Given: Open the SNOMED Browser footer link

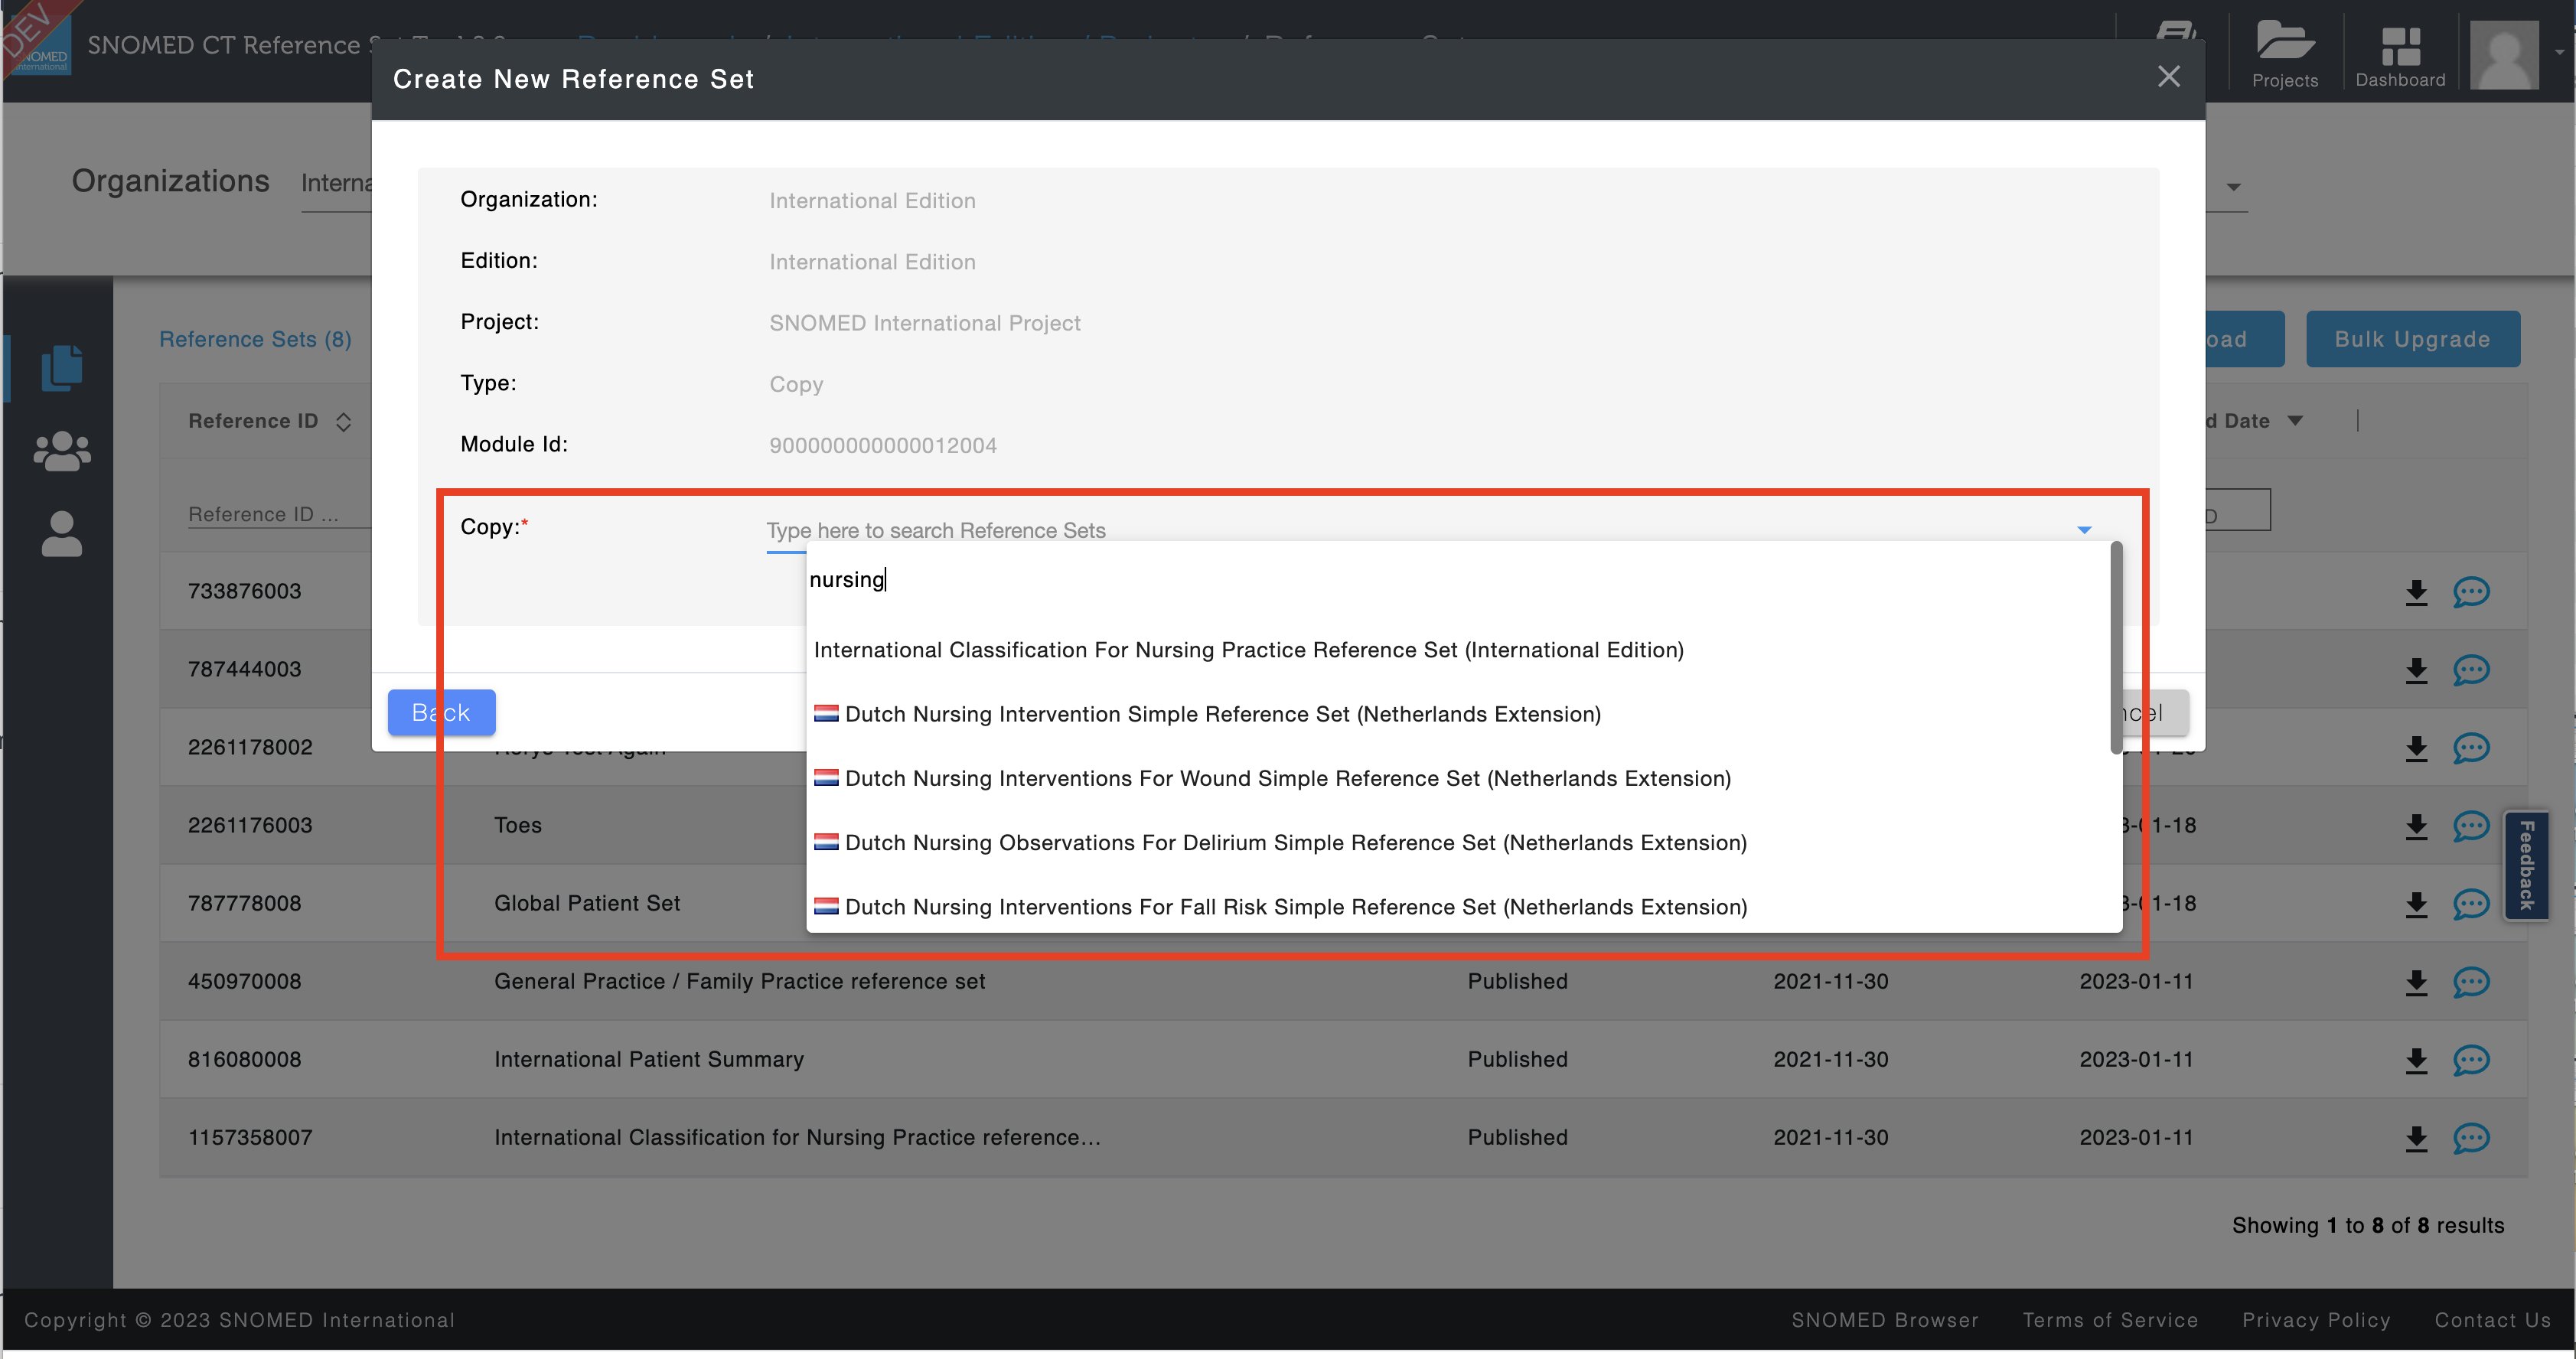Looking at the screenshot, I should pyautogui.click(x=1885, y=1320).
